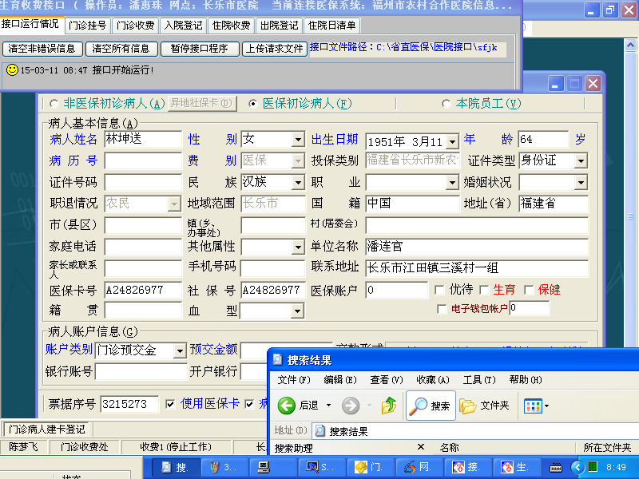Click the search results icon in address bar
Viewport: 639px width, 479px height.
(x=320, y=430)
